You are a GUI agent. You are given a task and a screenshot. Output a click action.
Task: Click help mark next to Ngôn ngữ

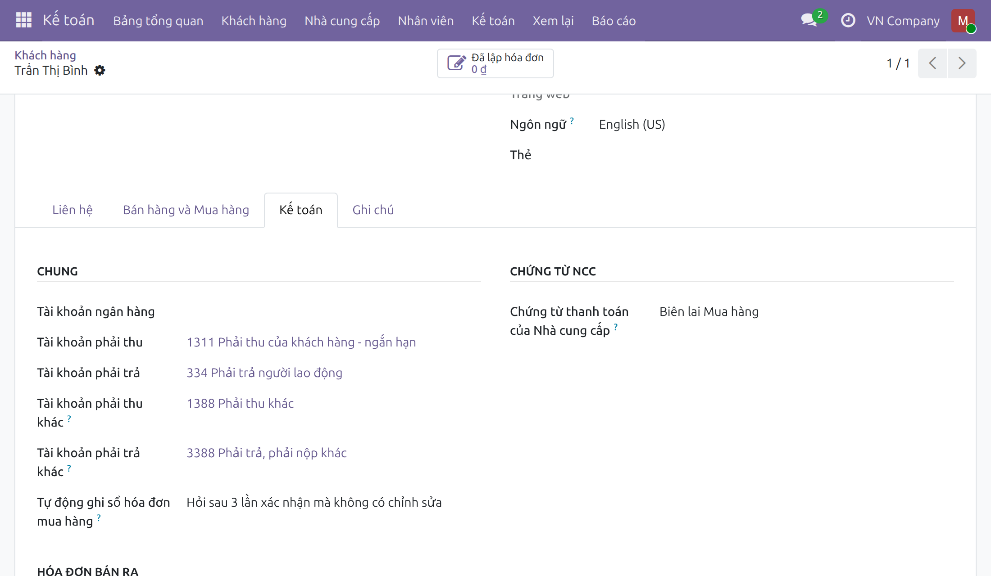pos(572,121)
